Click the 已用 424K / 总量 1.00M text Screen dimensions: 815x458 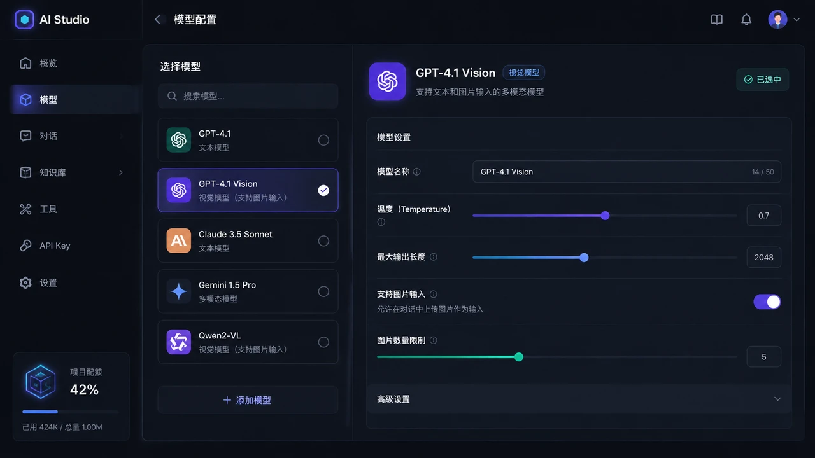(62, 427)
